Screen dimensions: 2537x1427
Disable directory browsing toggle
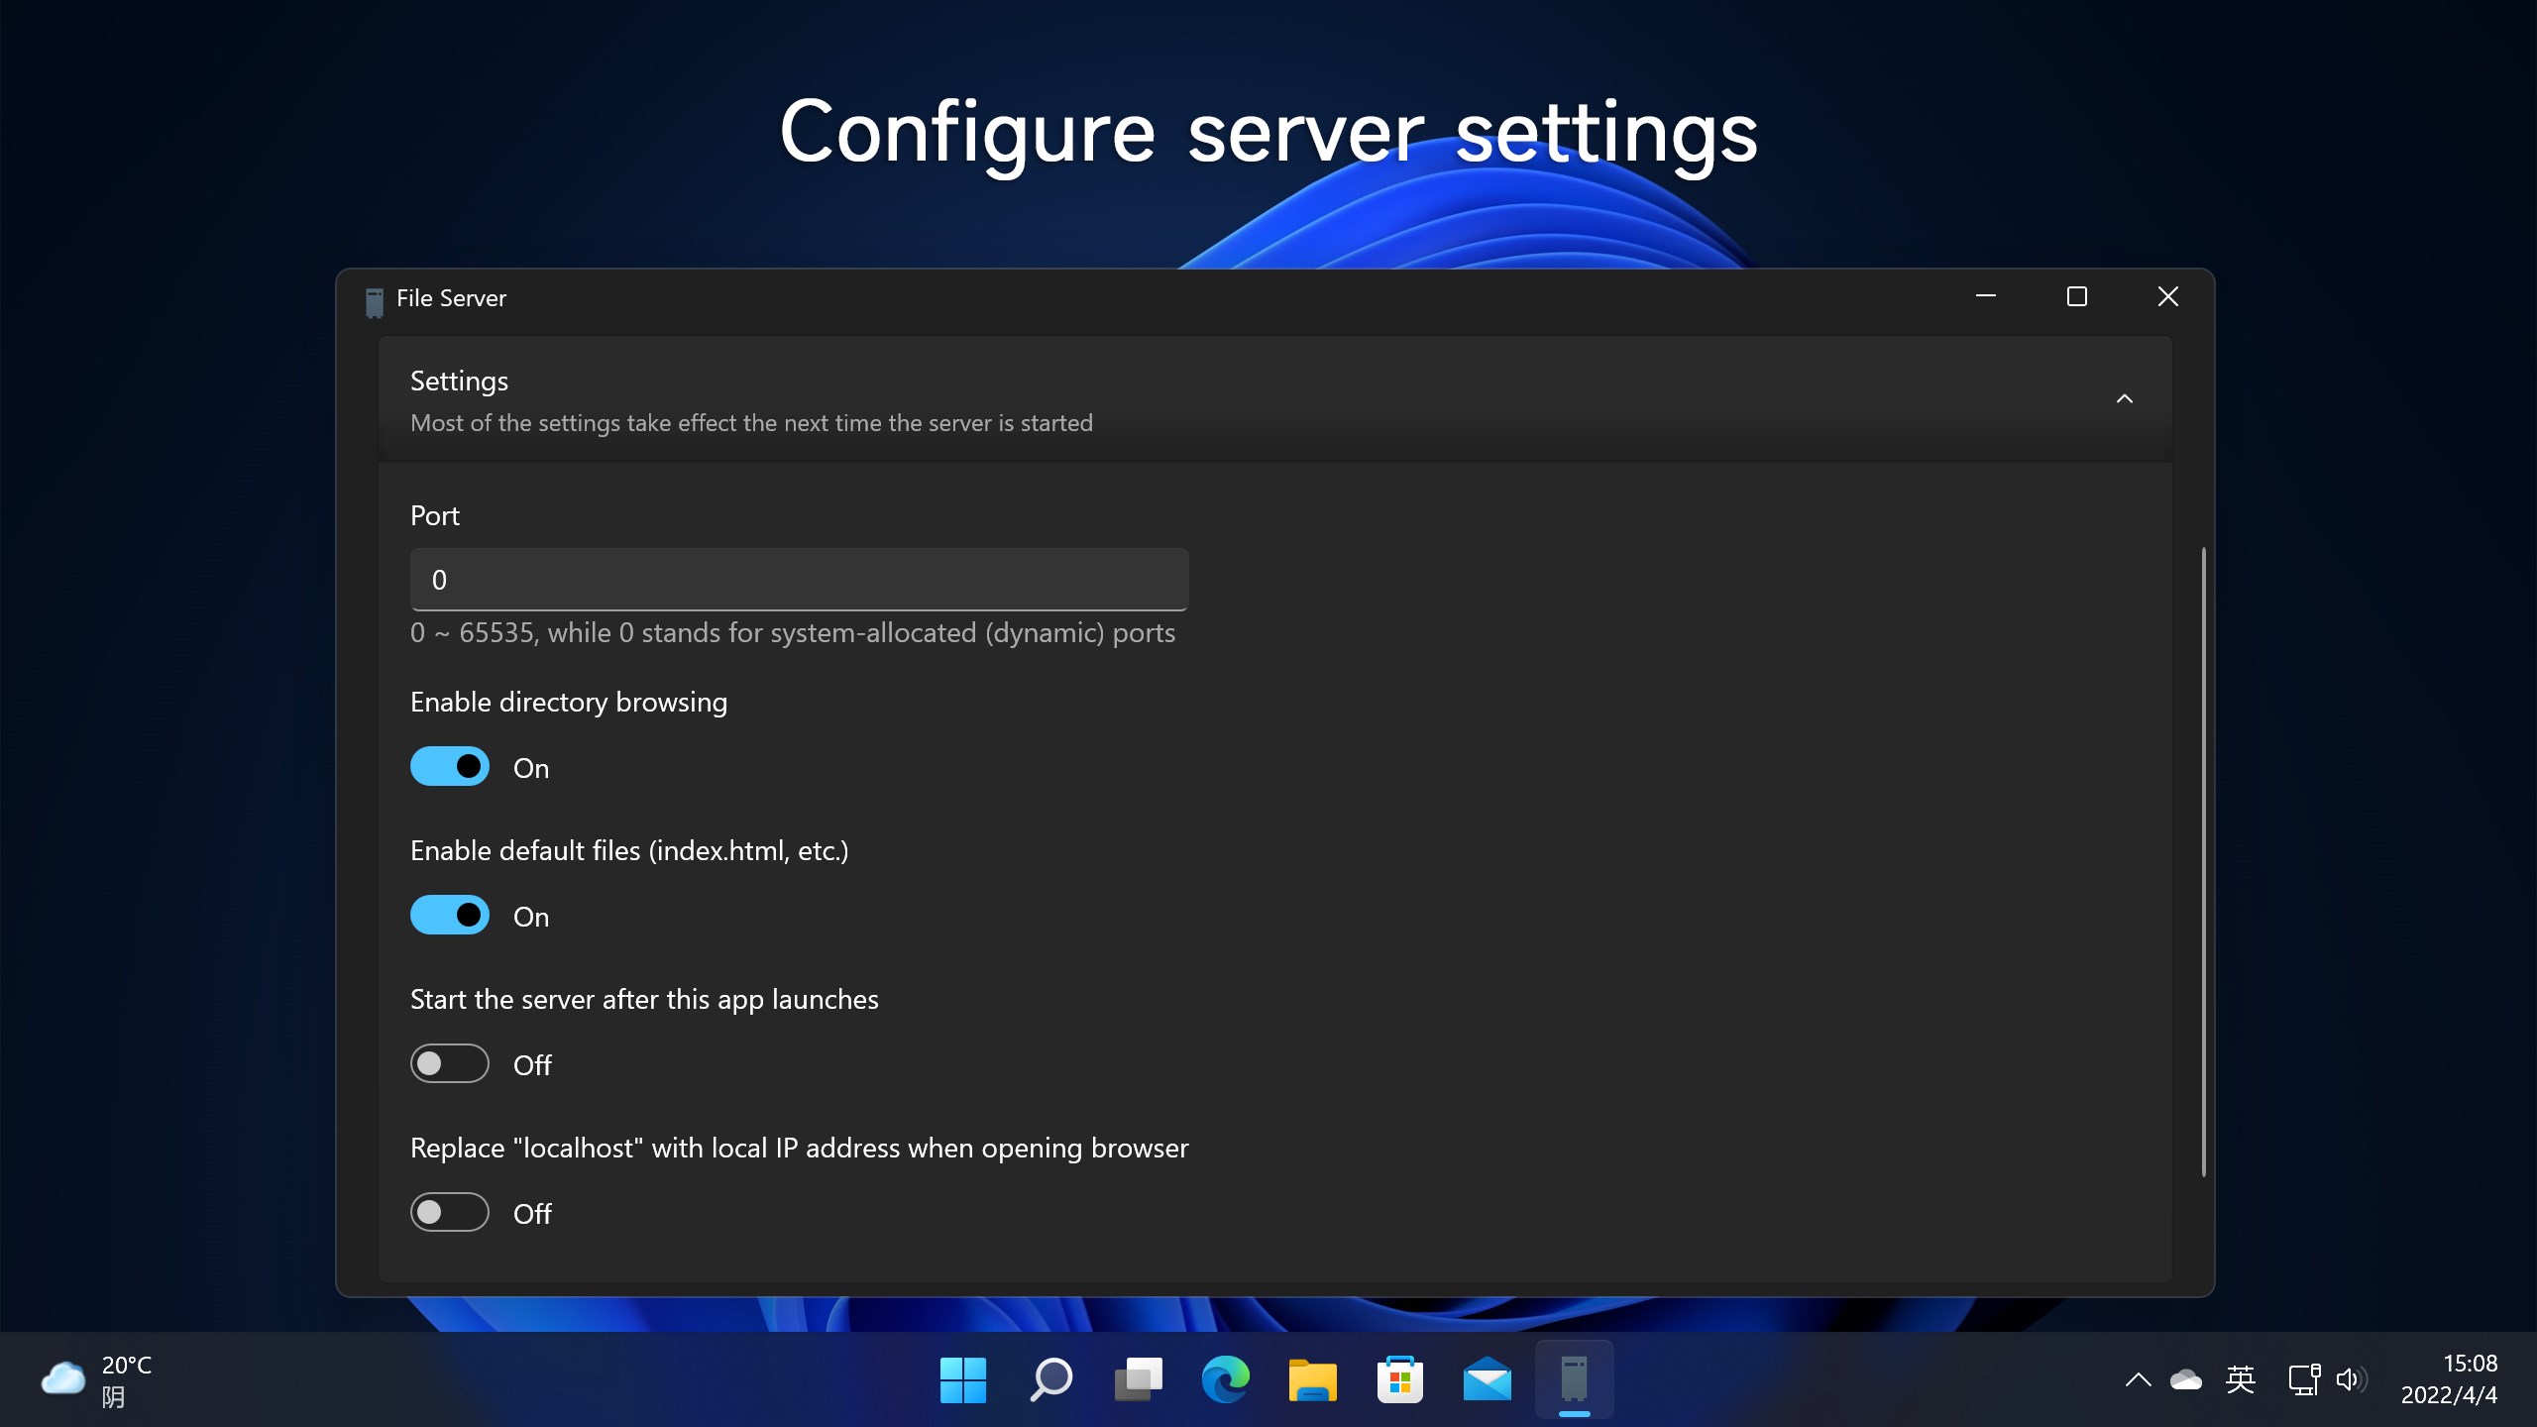450,767
